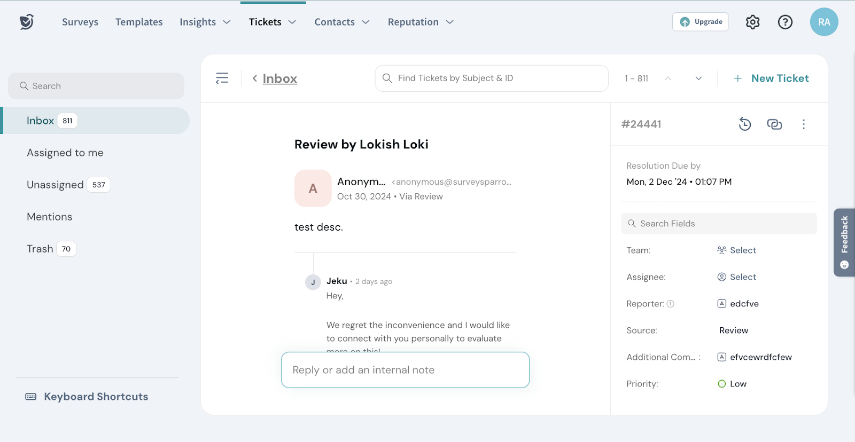Collapse the sidebar with the menu icon
The height and width of the screenshot is (442, 855).
click(222, 78)
